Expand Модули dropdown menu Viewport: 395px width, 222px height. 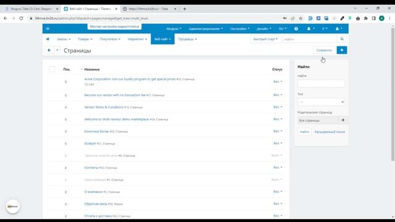(x=174, y=29)
